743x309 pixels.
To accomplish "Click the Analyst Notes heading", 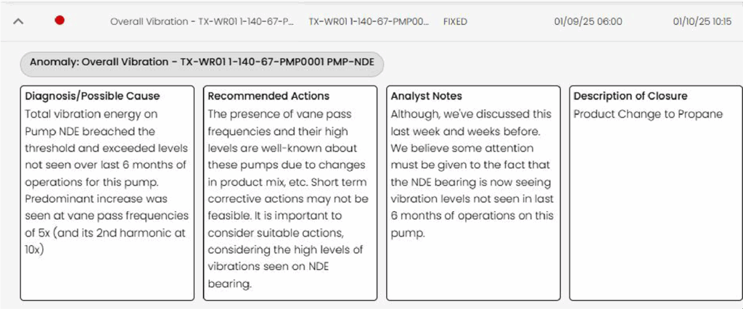I will [x=426, y=96].
